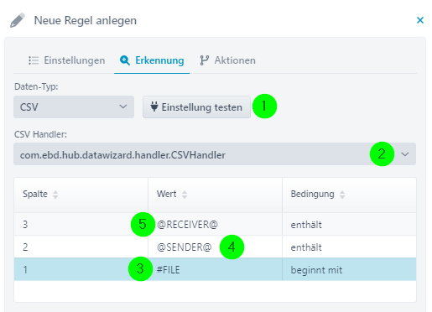Click the pencil icon beside Neue Regel anlegen
Screen dimensions: 432x312
(18, 20)
